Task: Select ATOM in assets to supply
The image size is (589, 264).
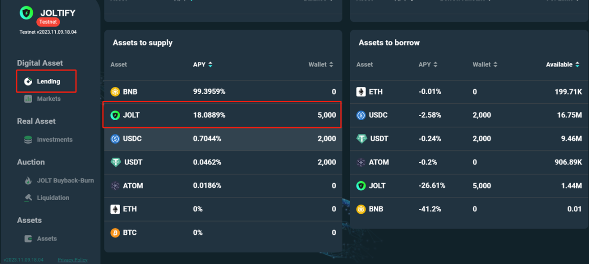Action: (x=223, y=186)
